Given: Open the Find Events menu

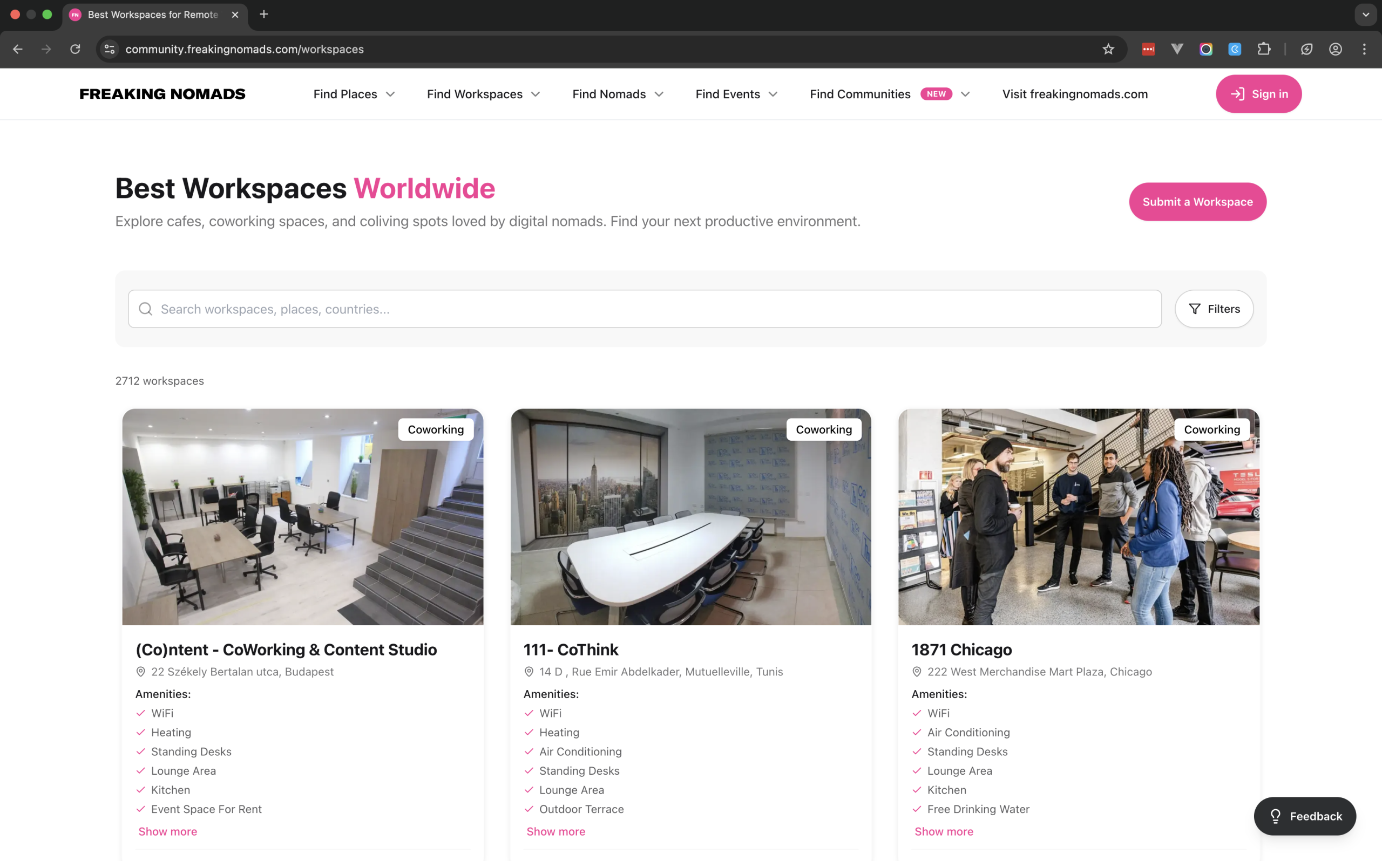Looking at the screenshot, I should (x=736, y=94).
